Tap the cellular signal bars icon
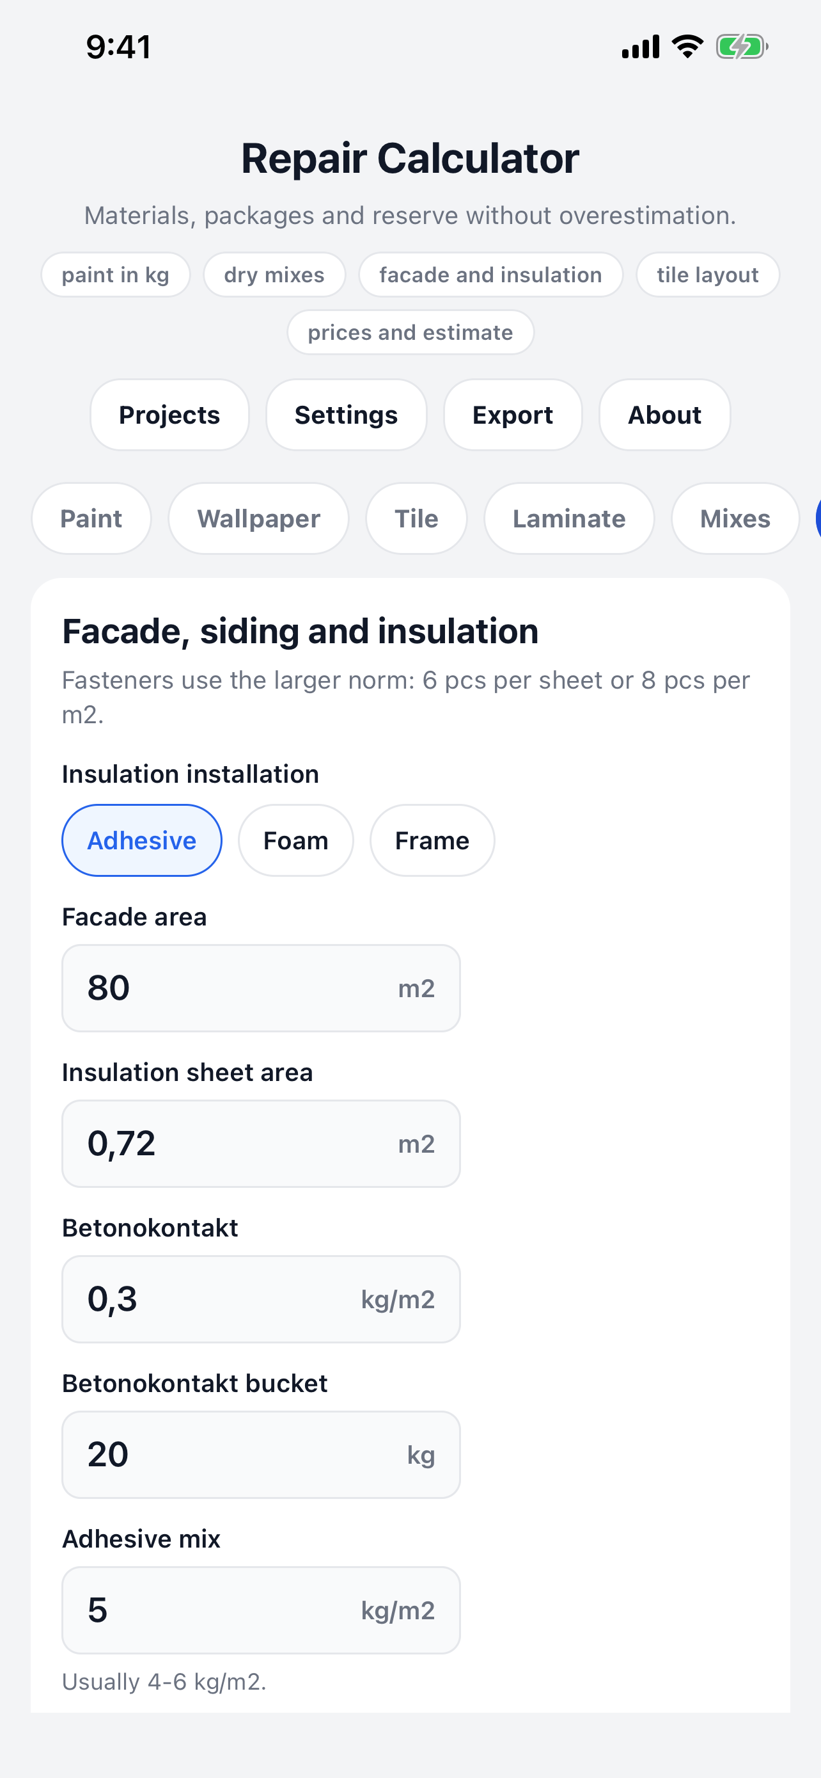Viewport: 821px width, 1778px height. 641,47
